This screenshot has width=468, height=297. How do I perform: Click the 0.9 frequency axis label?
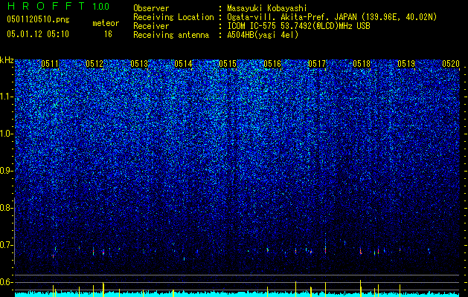[x=6, y=171]
